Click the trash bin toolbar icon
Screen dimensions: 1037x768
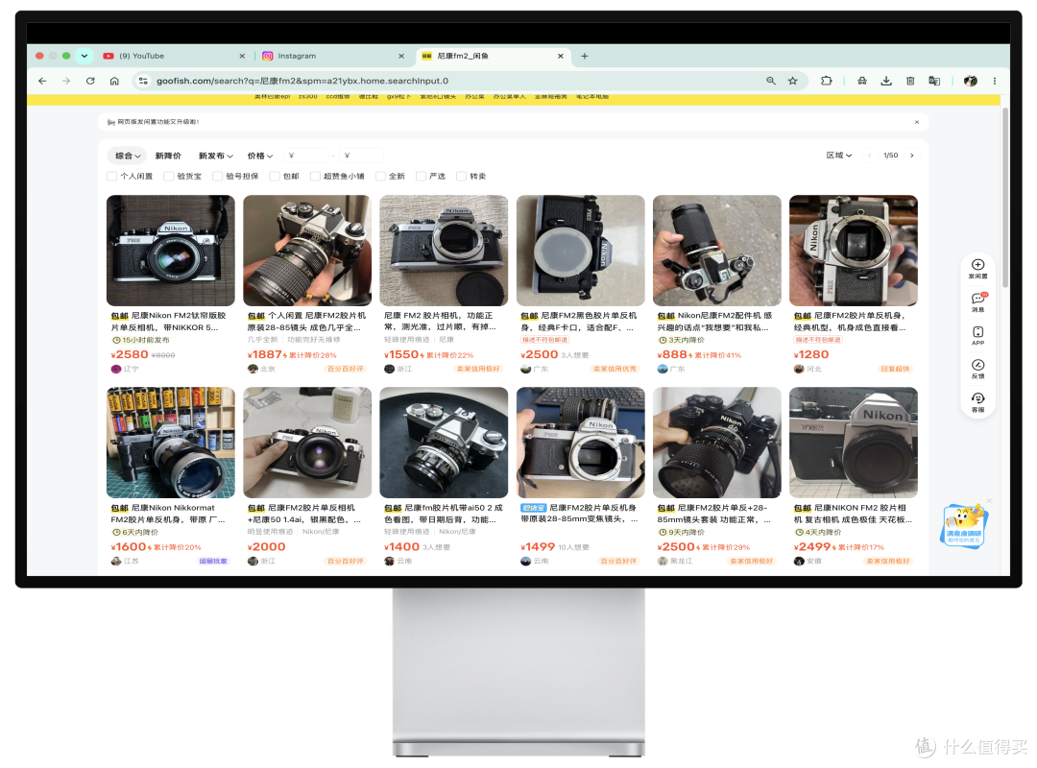click(x=910, y=81)
